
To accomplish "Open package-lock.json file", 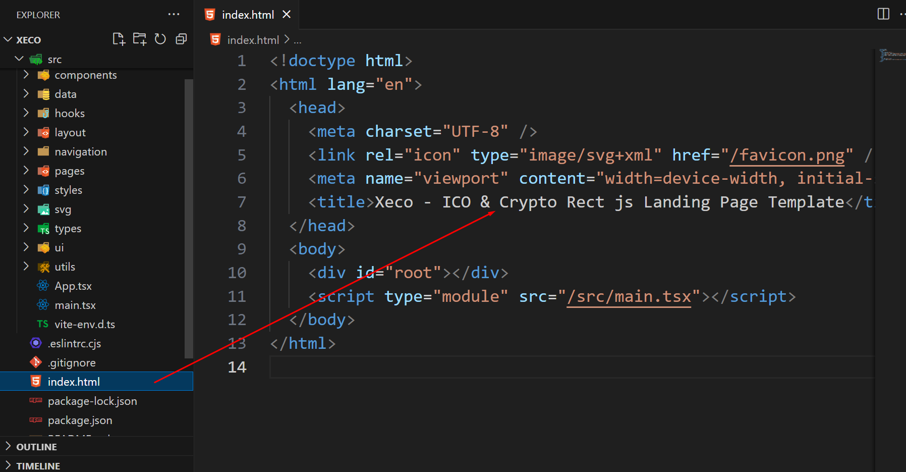I will pos(96,401).
